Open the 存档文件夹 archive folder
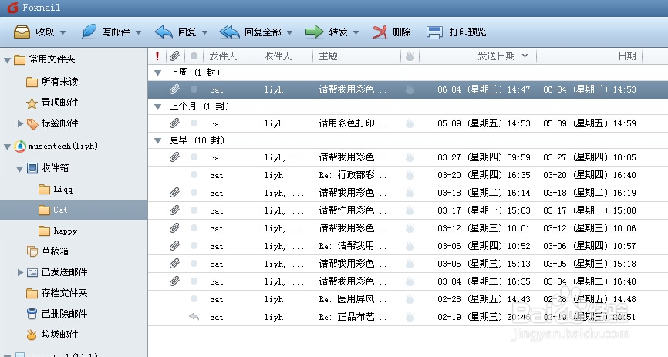 pos(56,293)
